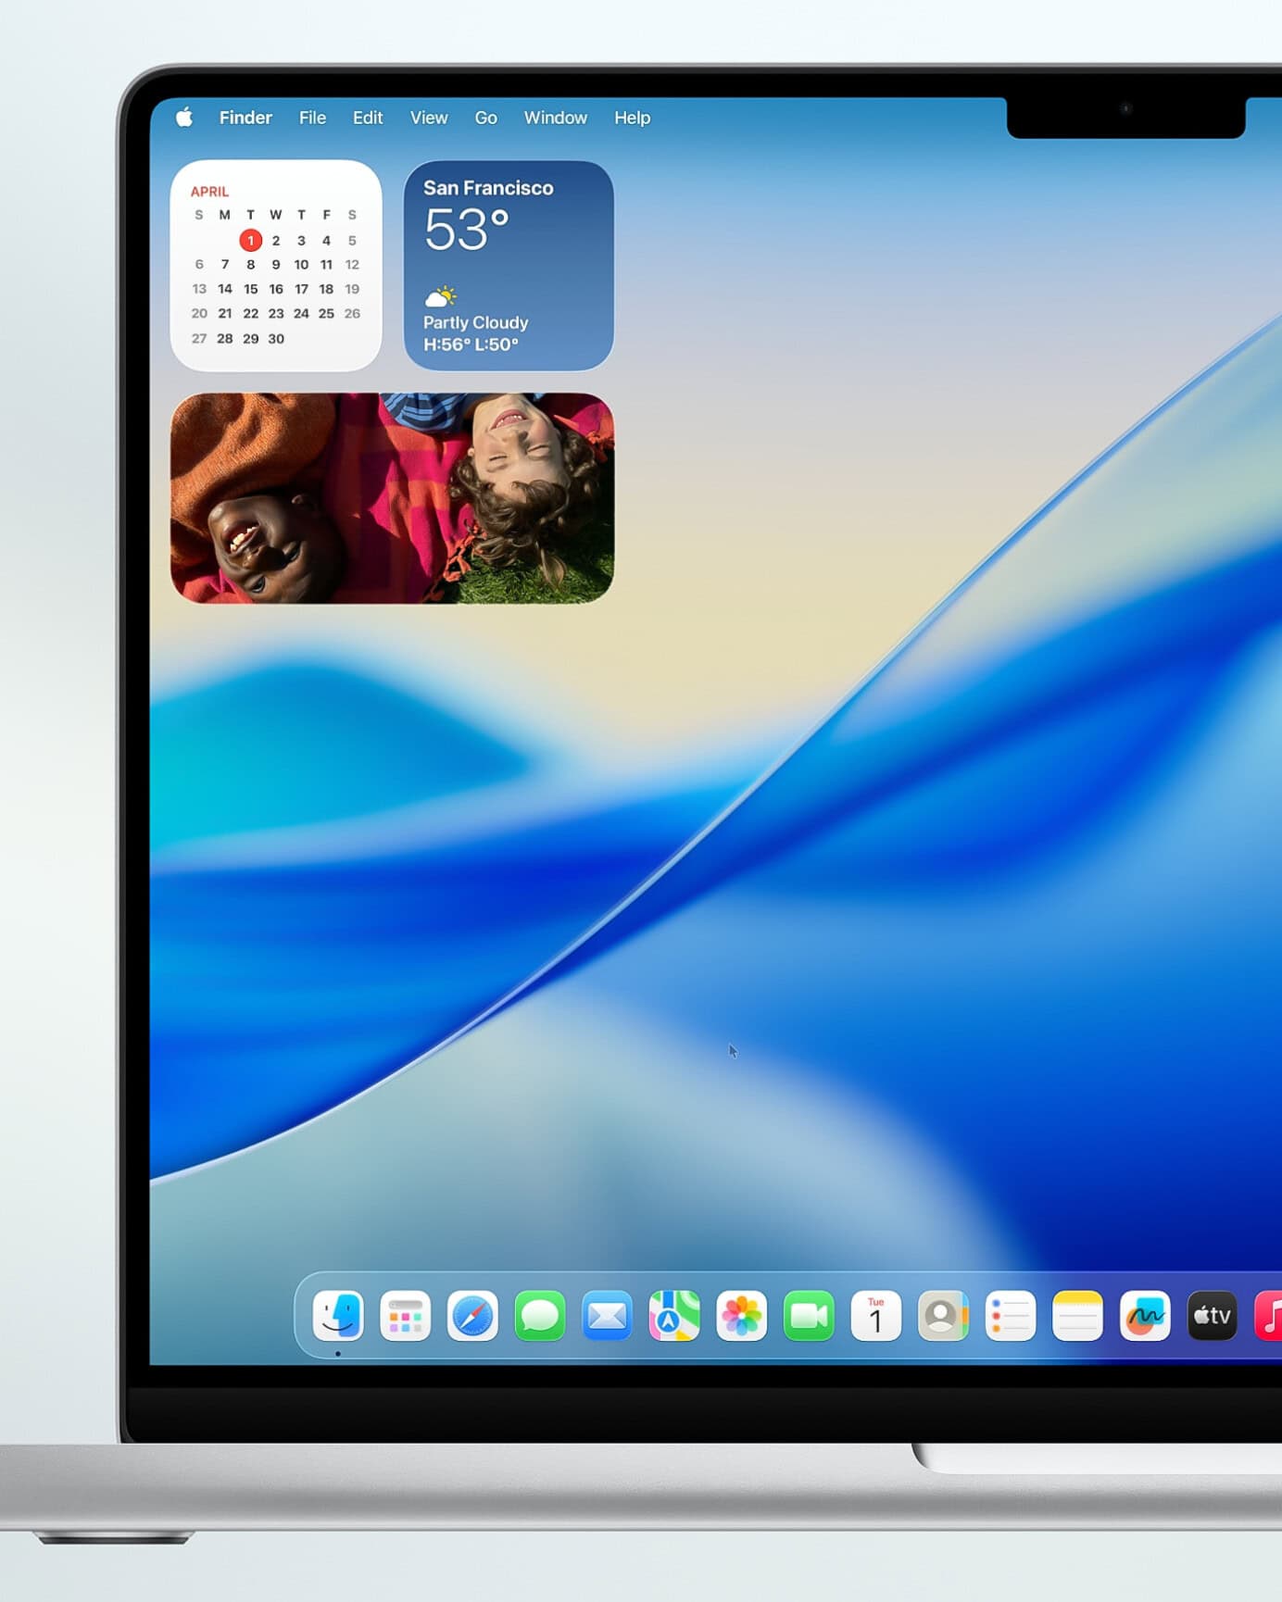
Task: Open Photos app in Dock
Action: click(x=741, y=1315)
